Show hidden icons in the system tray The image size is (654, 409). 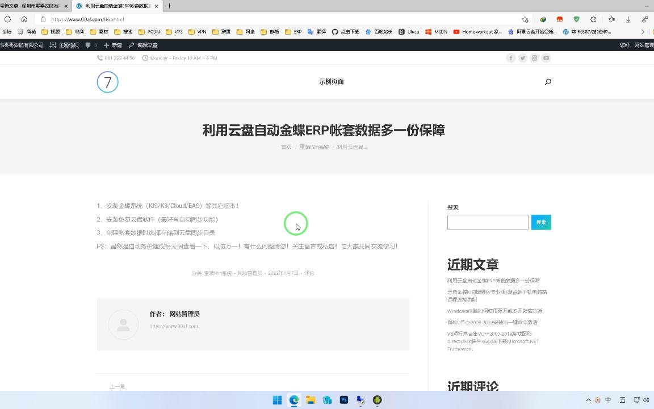589,400
